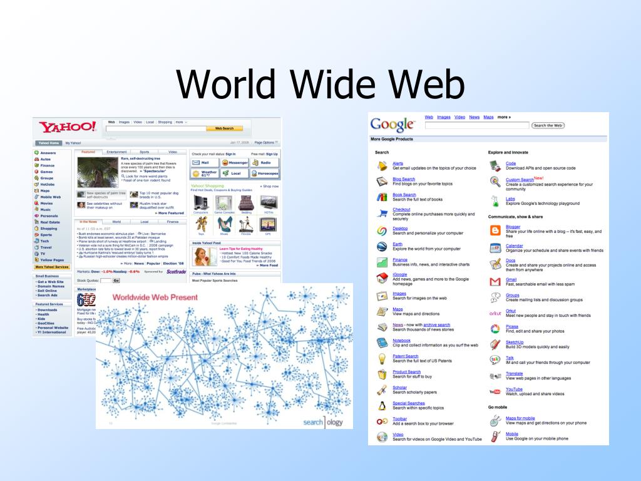Click the Picasa pinwheel icon
641x481 pixels.
[495, 329]
